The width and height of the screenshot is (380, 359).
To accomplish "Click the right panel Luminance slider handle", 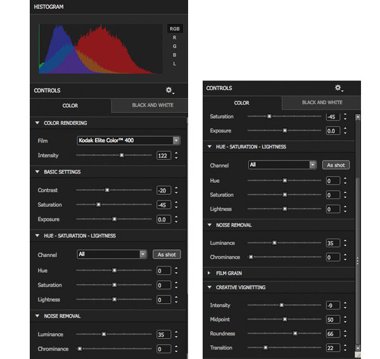I will pos(274,242).
